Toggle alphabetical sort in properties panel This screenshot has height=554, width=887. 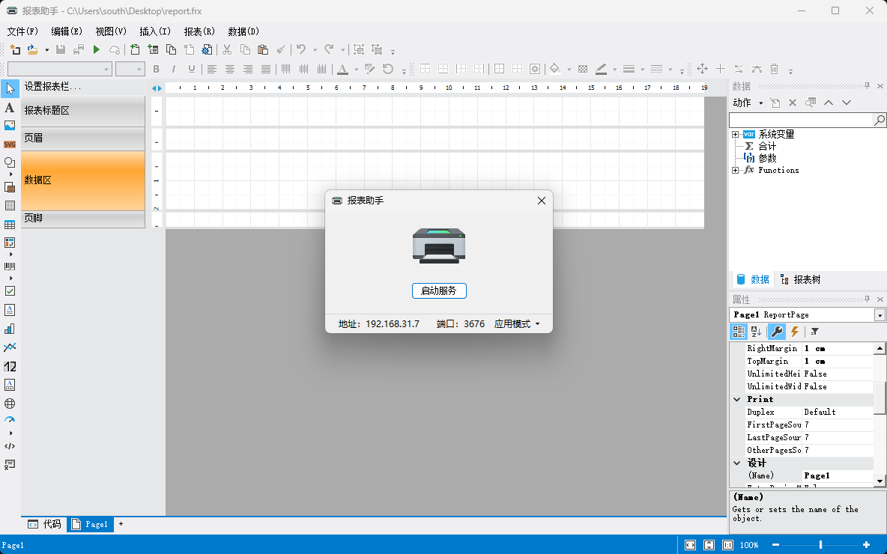pyautogui.click(x=756, y=332)
